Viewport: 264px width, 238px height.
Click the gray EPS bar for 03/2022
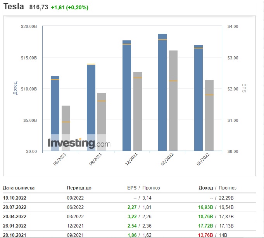coord(173,101)
